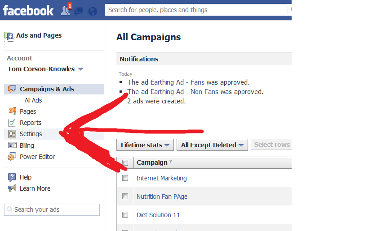Open Settings in the left sidebar
The height and width of the screenshot is (231, 368).
pyautogui.click(x=31, y=134)
